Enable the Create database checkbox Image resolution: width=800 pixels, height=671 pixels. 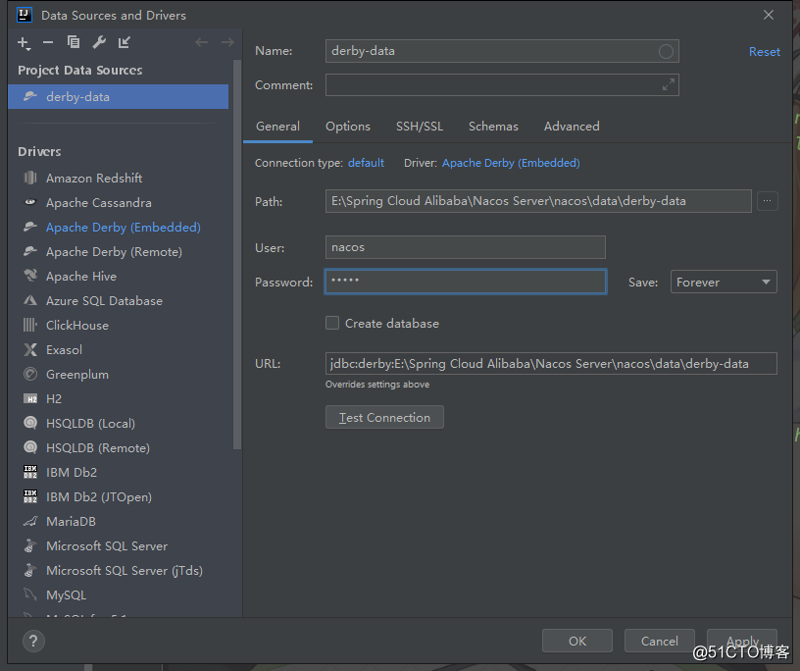coord(332,324)
